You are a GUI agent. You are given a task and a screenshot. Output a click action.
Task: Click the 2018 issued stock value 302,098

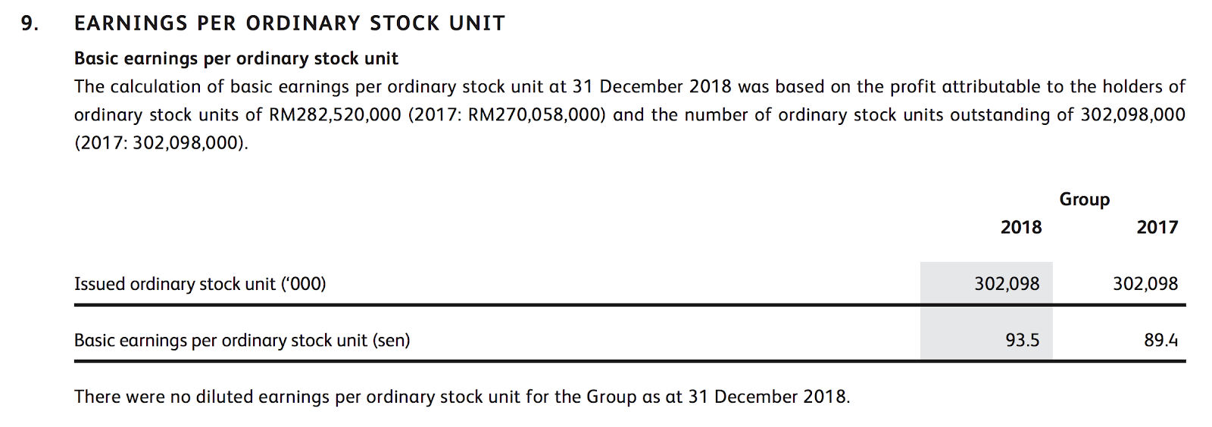(x=1007, y=284)
